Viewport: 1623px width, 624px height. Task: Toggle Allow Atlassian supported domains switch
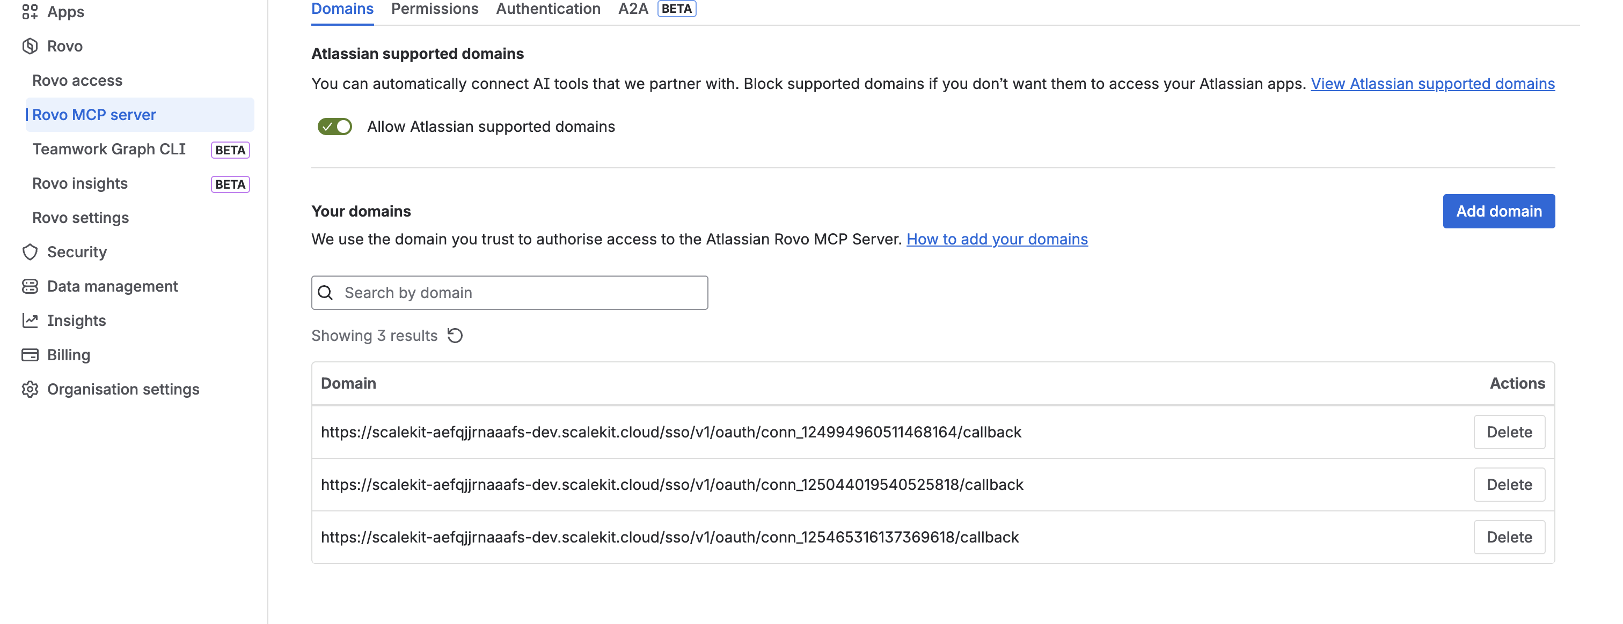tap(334, 127)
